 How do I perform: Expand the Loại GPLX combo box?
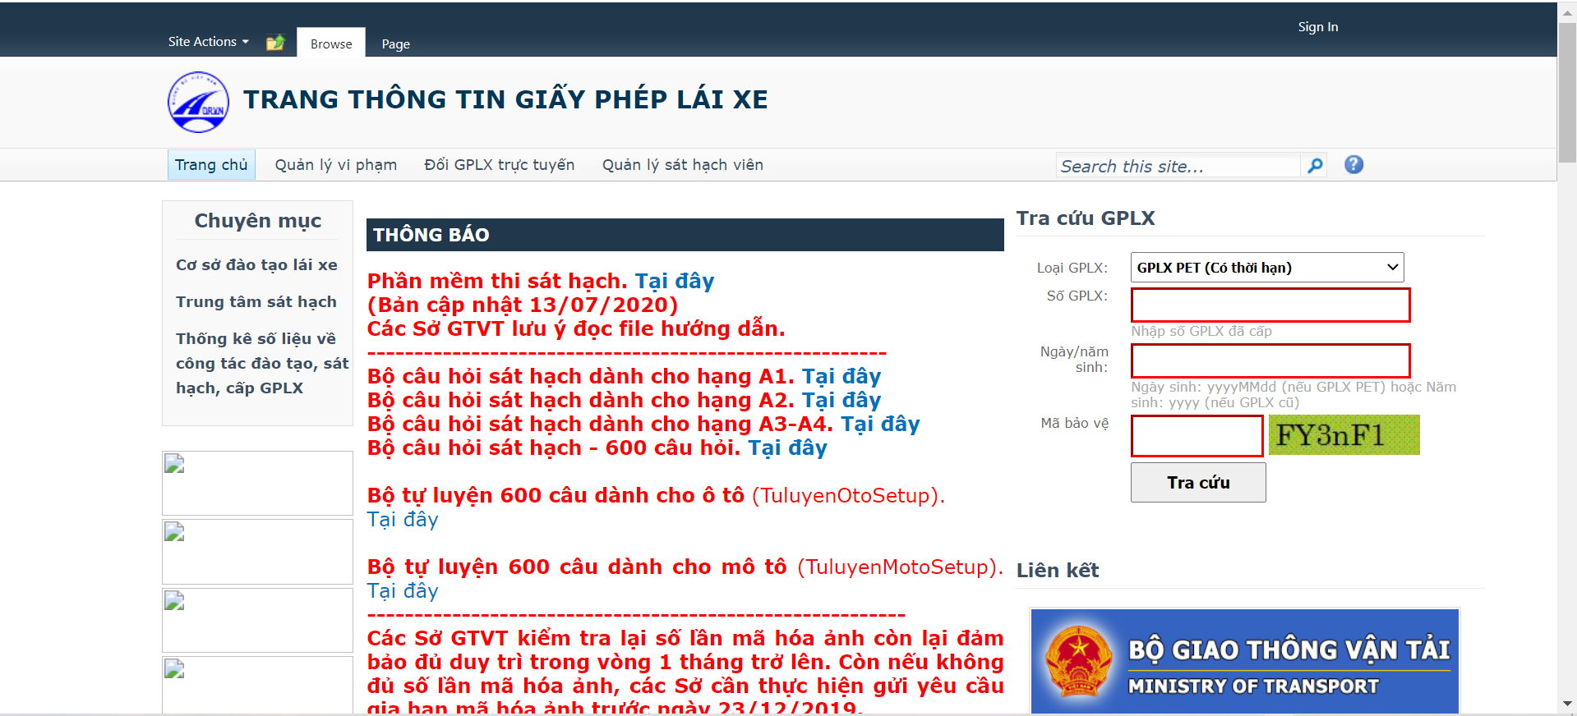coord(1267,268)
